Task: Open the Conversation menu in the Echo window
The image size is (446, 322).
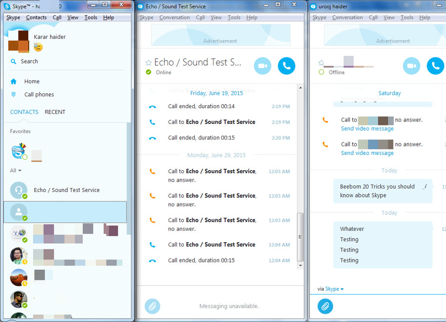Action: click(174, 17)
